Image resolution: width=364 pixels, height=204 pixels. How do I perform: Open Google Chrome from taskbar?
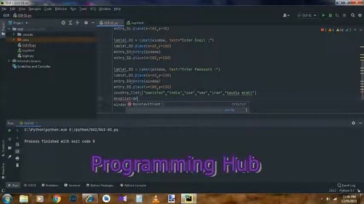[56, 199]
